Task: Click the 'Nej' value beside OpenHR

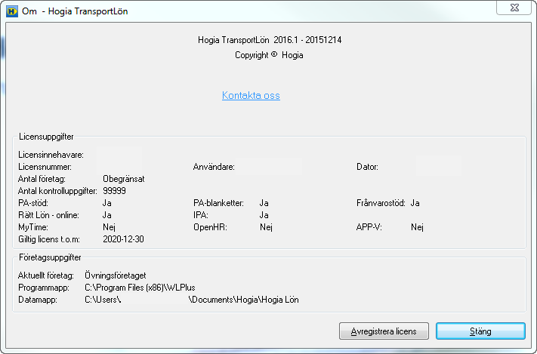Action: tap(266, 227)
